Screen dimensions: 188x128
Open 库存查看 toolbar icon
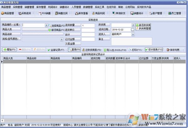click(x=81, y=13)
